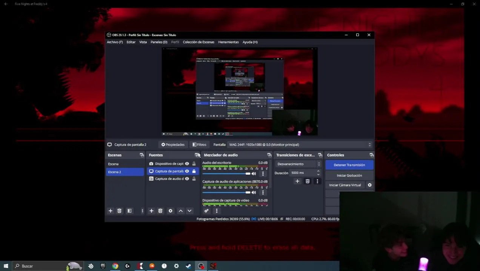Remove selected scene with trash icon
Viewport: 480px width, 271px height.
[x=119, y=211]
